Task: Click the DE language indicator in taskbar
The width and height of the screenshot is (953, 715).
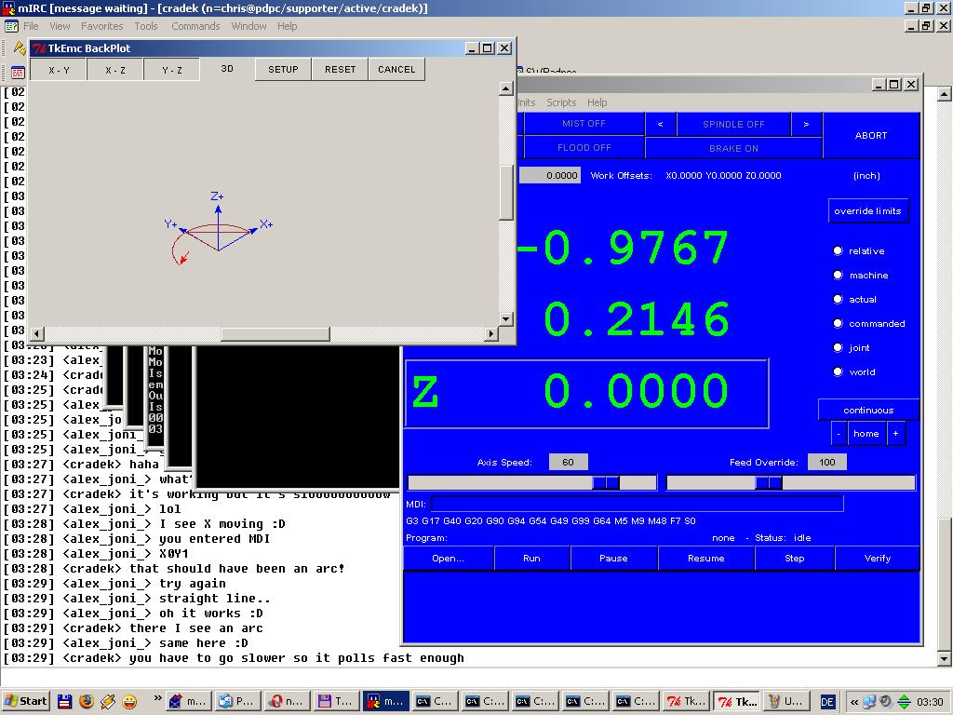Action: (x=827, y=701)
